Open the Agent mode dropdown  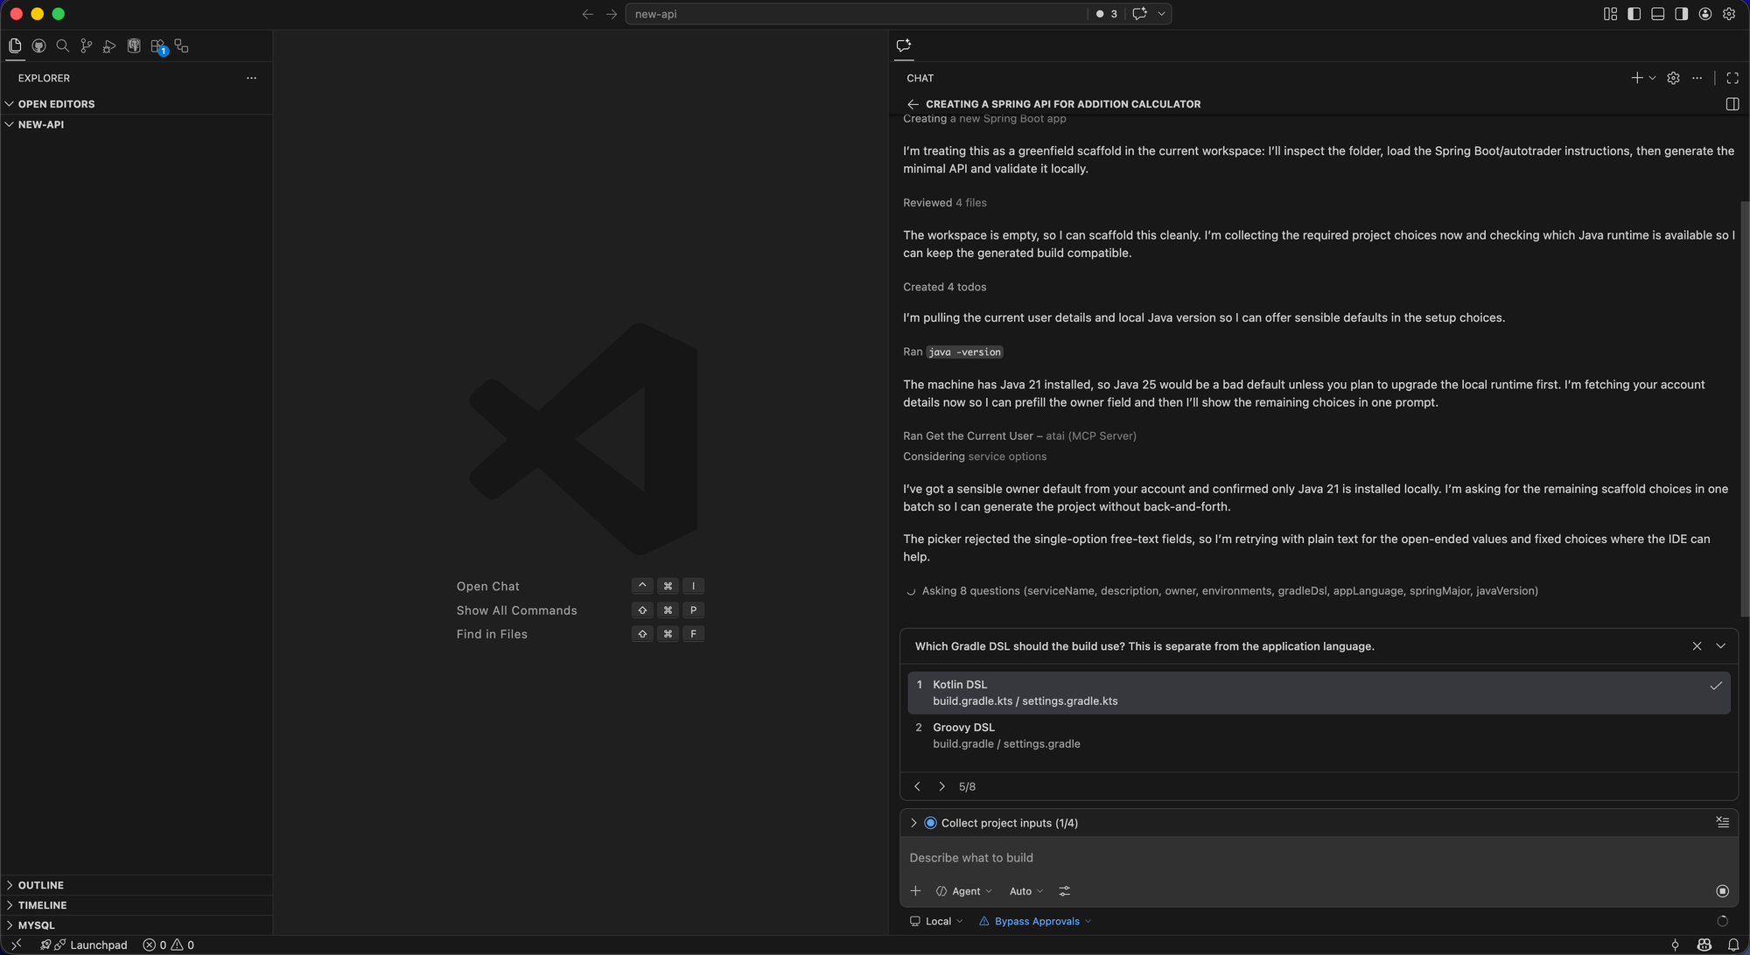click(x=964, y=891)
